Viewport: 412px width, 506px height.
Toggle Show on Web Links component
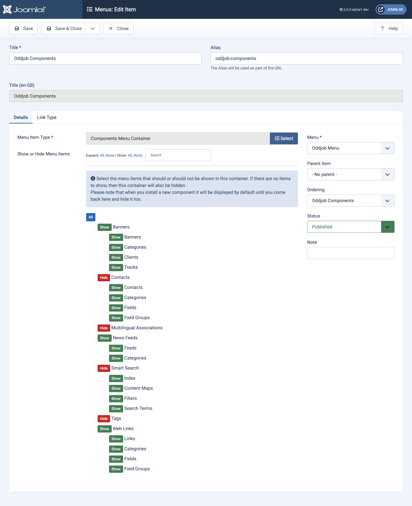point(104,429)
